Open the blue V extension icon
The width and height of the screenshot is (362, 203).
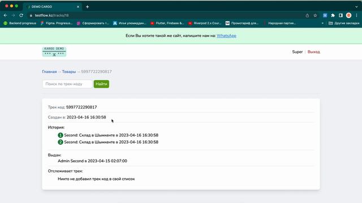pos(325,15)
